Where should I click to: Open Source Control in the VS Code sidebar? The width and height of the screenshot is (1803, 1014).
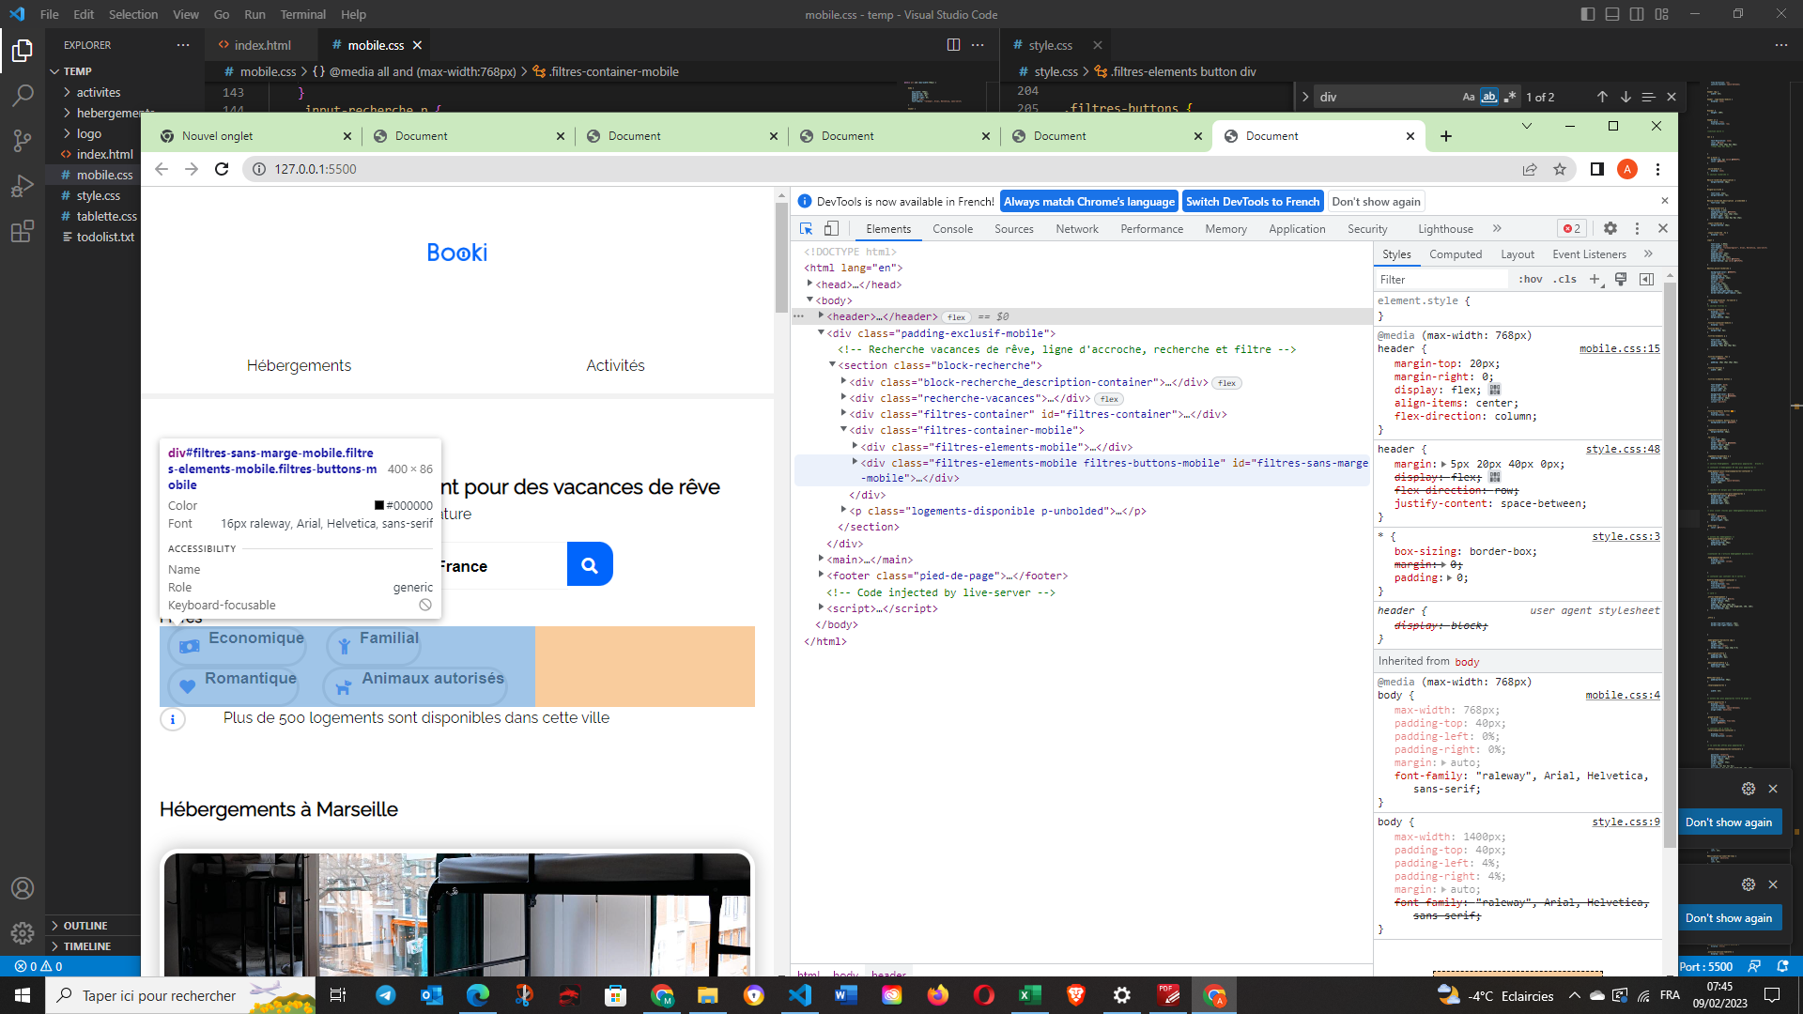23,141
